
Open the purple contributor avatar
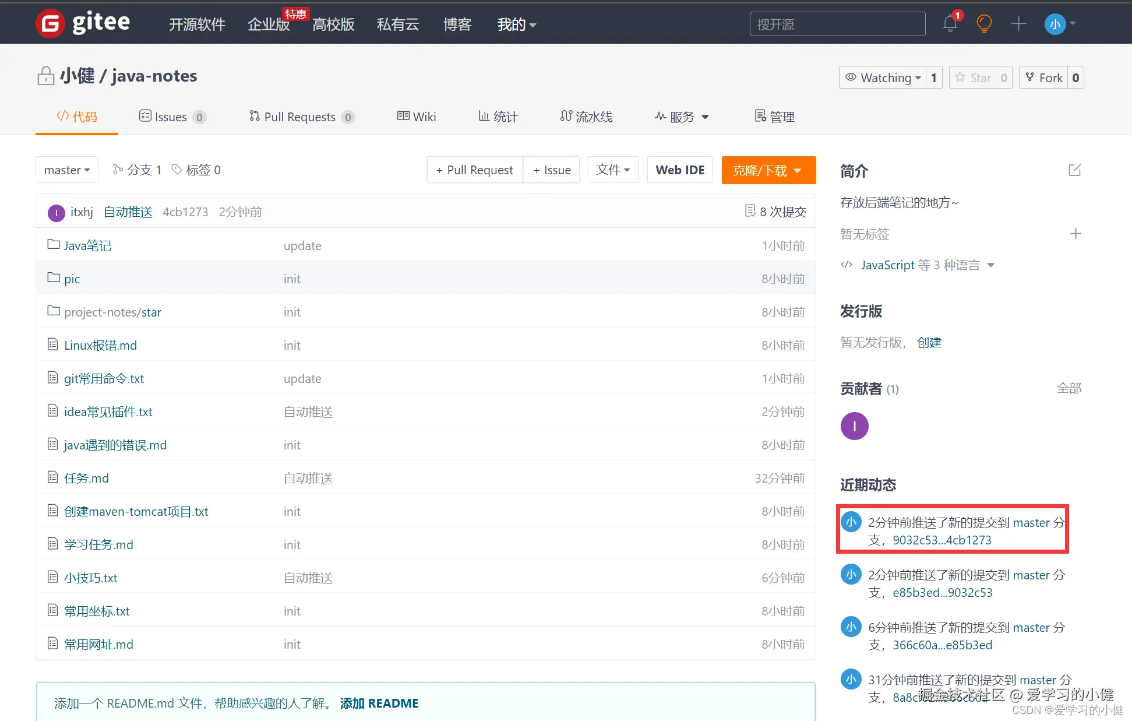[x=854, y=426]
